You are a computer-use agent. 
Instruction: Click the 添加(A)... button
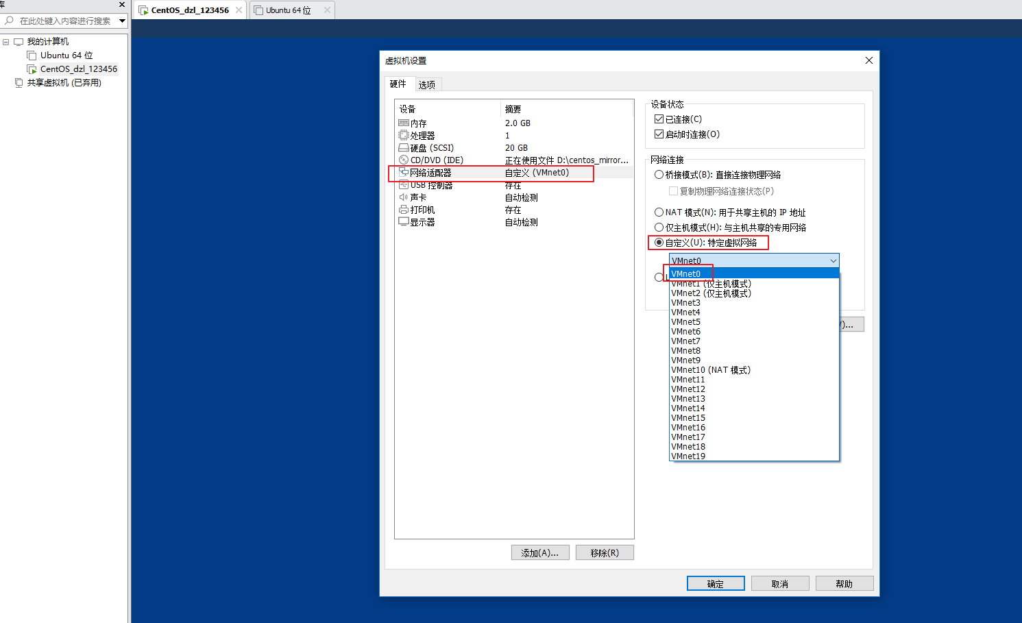pyautogui.click(x=540, y=553)
